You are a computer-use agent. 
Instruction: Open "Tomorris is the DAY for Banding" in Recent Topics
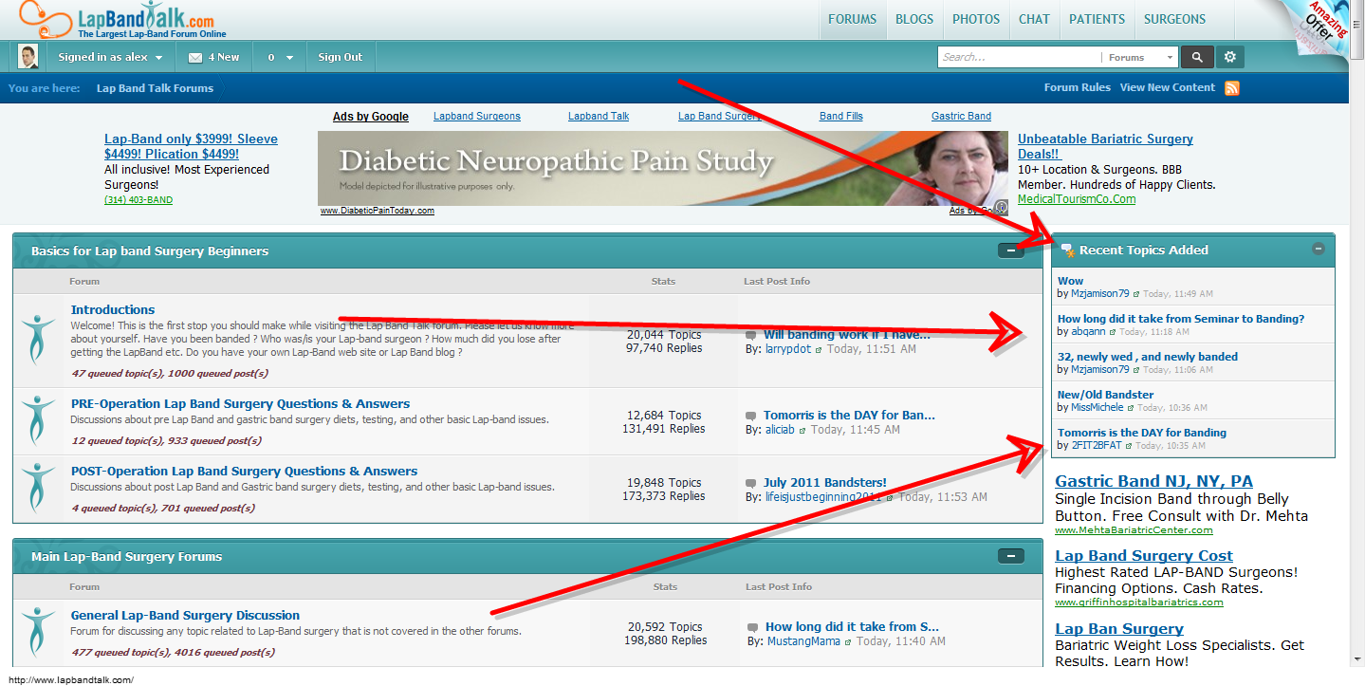(1142, 433)
